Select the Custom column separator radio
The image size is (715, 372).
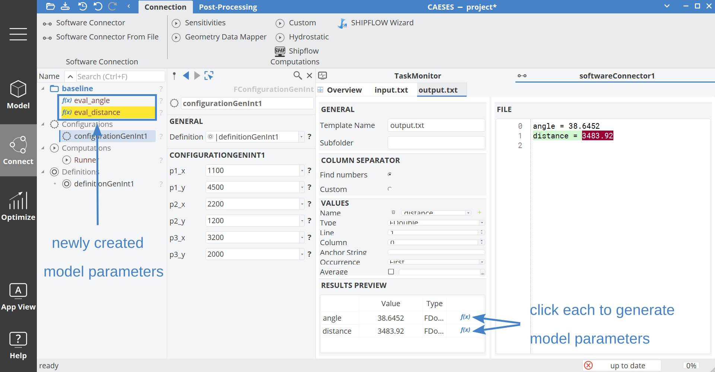tap(390, 189)
